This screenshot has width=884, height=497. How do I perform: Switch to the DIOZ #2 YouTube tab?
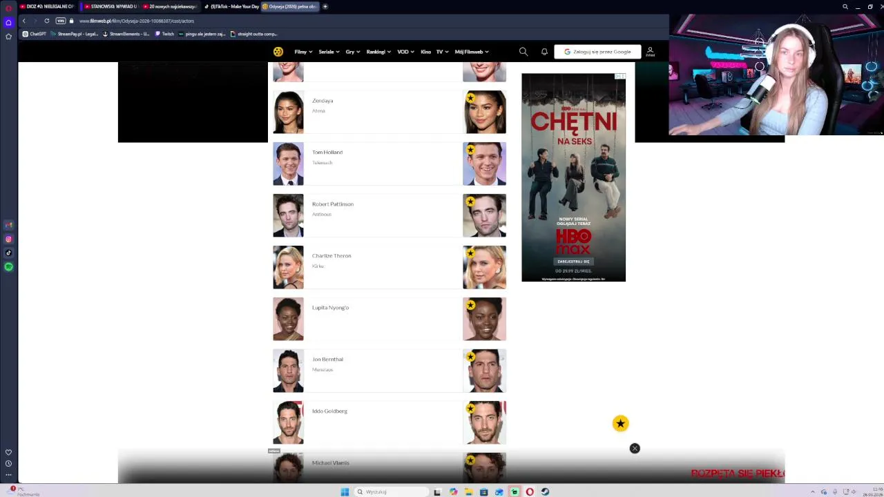point(47,6)
